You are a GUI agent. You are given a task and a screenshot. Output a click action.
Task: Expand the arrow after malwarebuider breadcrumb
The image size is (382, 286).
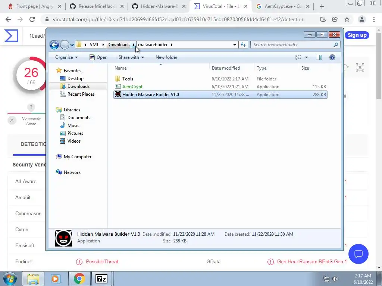[x=172, y=45]
